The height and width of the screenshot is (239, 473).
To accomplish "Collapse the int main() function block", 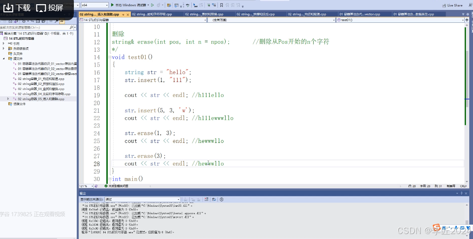I will pos(110,179).
